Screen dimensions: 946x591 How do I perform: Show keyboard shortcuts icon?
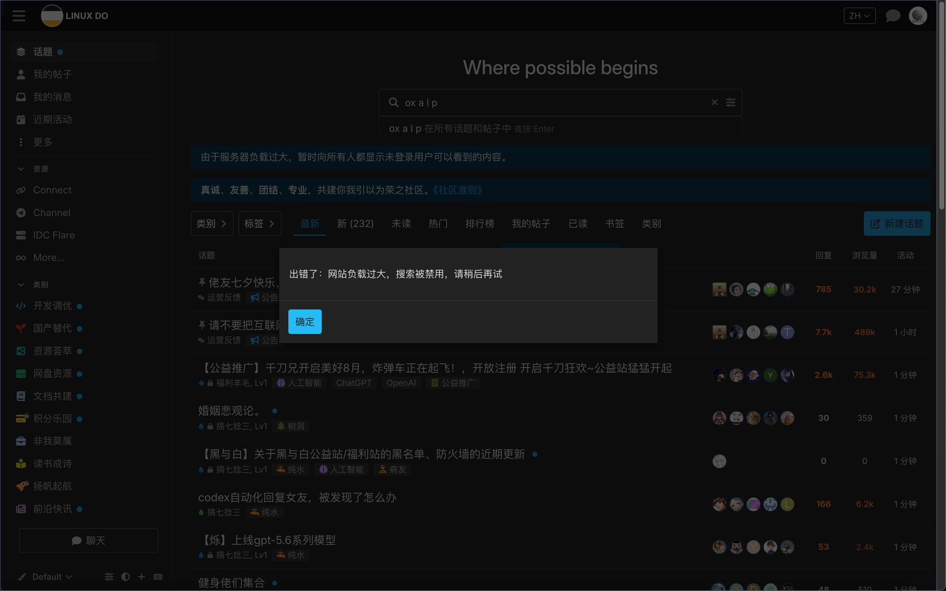[158, 577]
